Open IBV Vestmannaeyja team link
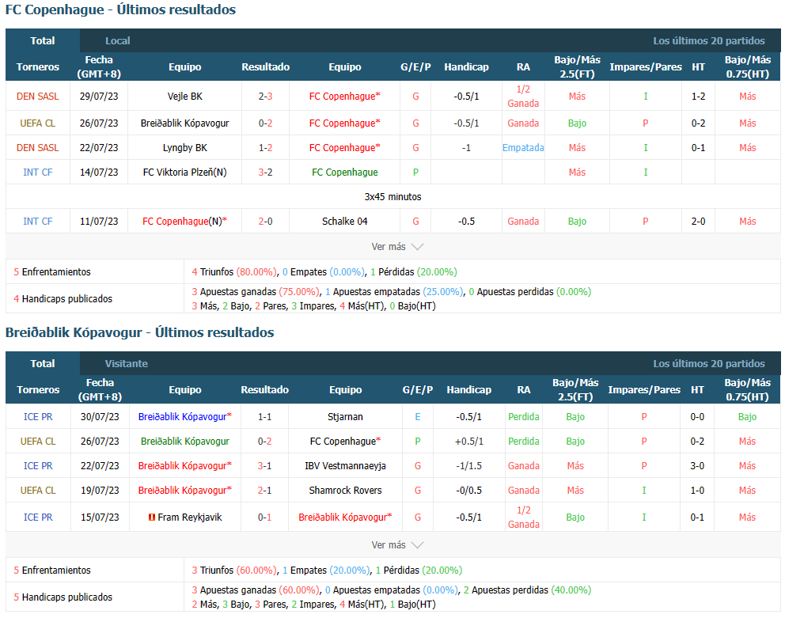785x618 pixels. 345,466
